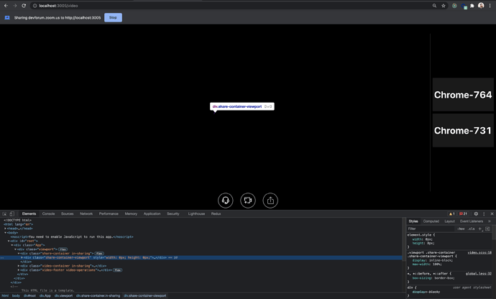The height and width of the screenshot is (299, 496).
Task: Collapse the div class App node
Action: click(x=12, y=245)
